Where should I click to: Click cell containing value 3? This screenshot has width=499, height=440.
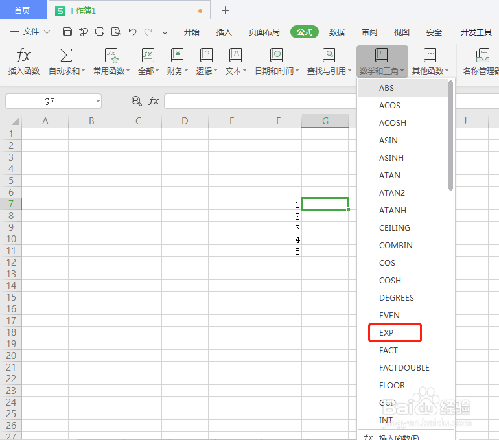[x=278, y=228]
